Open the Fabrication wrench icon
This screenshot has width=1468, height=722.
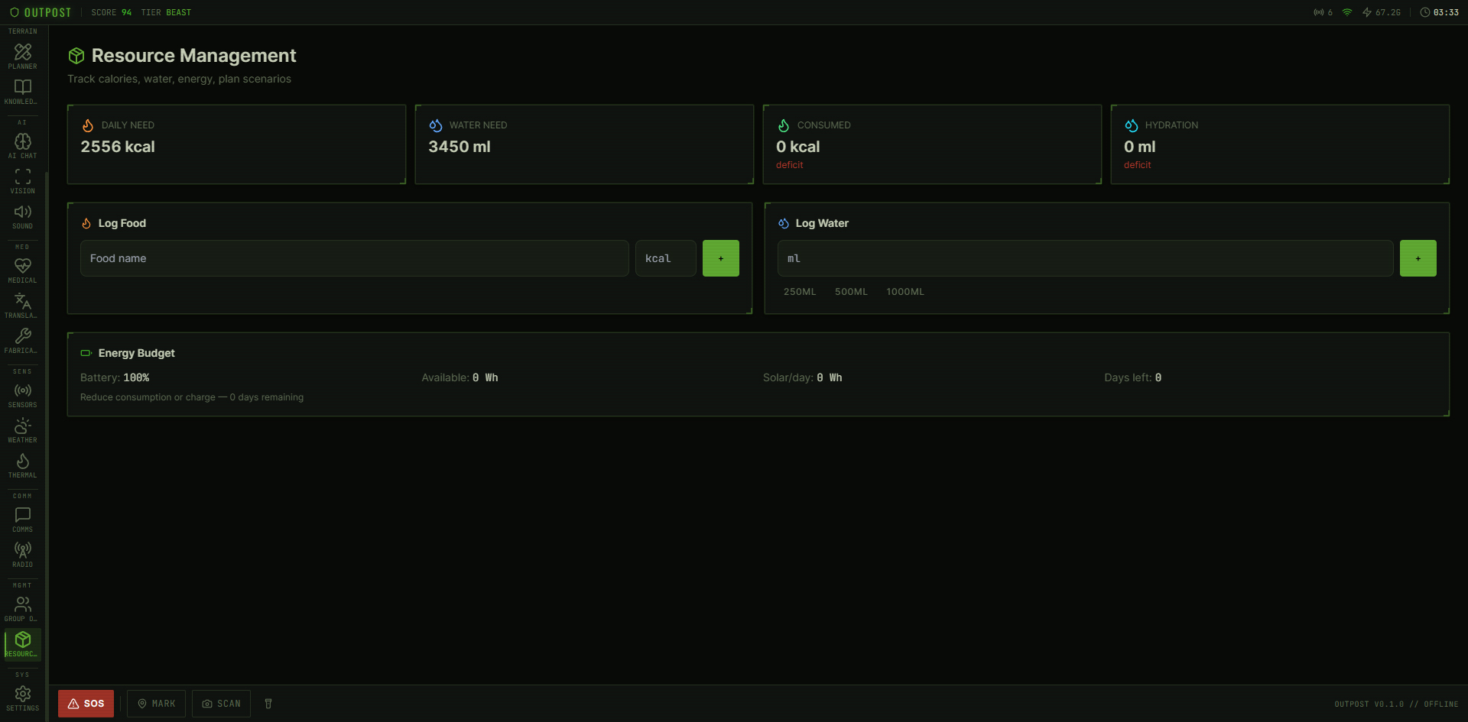tap(23, 341)
